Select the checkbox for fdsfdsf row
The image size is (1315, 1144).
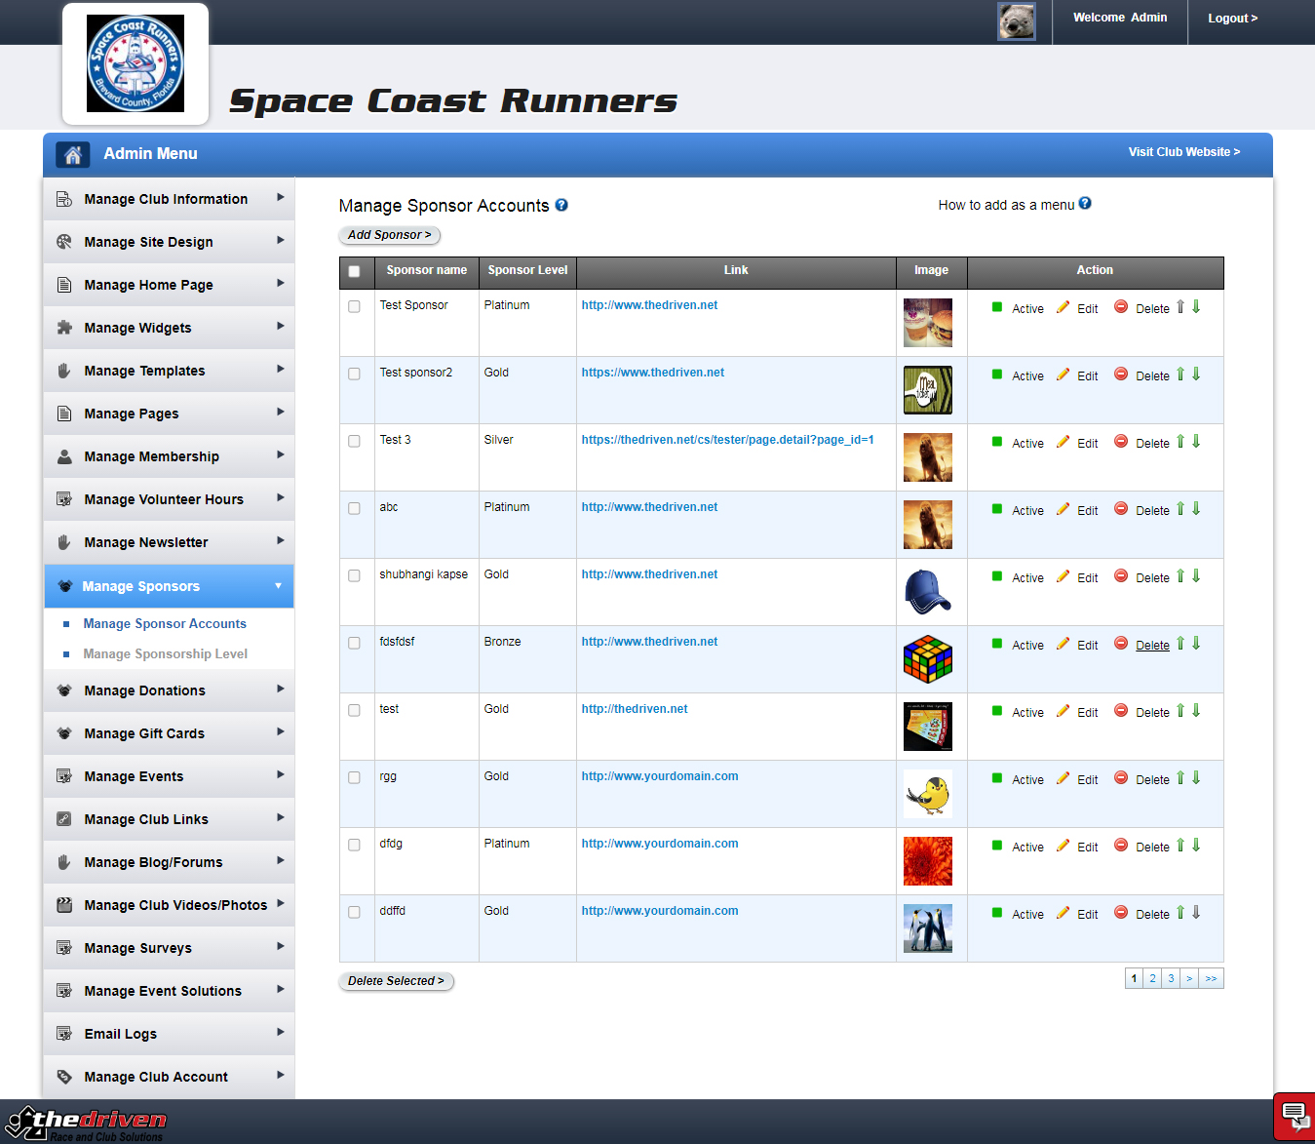coord(354,643)
